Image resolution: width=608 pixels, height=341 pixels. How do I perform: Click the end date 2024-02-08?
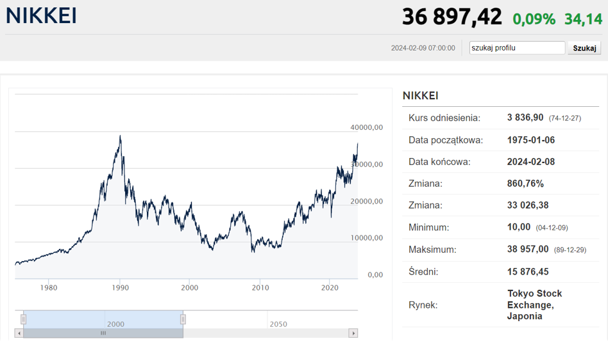point(531,162)
